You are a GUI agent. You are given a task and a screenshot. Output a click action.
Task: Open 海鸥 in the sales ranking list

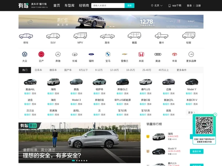pyautogui.click(x=170, y=134)
